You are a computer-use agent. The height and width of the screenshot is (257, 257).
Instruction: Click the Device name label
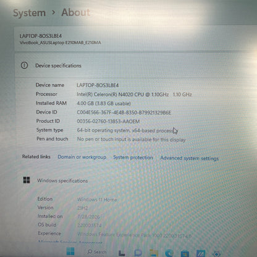(50, 85)
